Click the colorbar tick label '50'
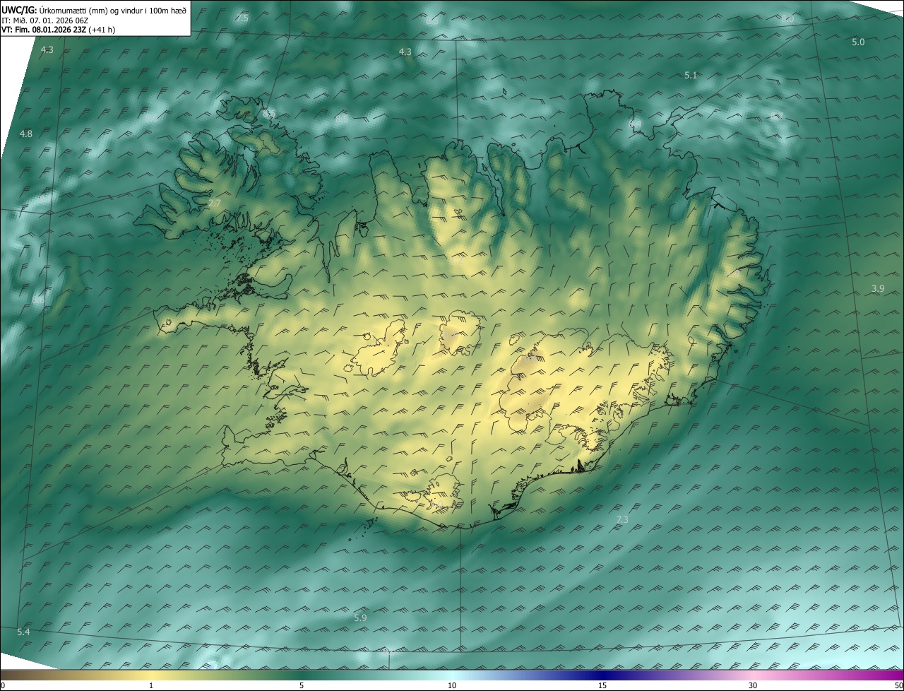Image resolution: width=904 pixels, height=691 pixels. pos(898,686)
